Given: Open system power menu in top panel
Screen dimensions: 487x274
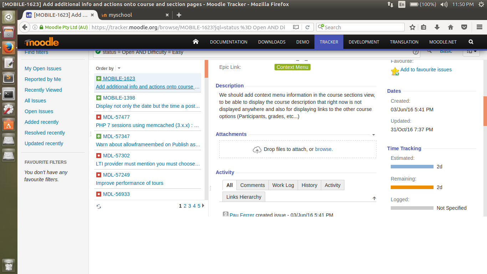Looking at the screenshot, I should tap(481, 4).
